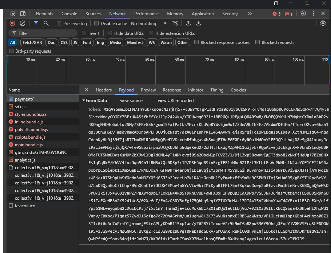Stop recording network log
Image resolution: width=331 pixels, height=253 pixels.
[12, 23]
